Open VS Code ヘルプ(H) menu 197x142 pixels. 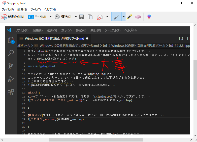tap(130, 30)
